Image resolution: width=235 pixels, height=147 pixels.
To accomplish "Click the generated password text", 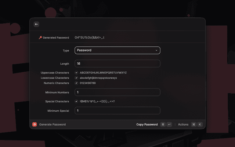I will 90,37.
